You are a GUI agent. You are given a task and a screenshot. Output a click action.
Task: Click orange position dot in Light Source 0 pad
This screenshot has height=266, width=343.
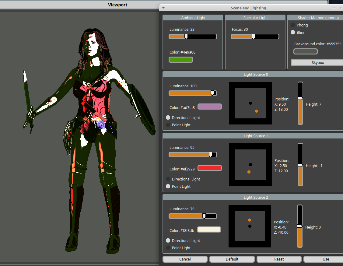(256, 111)
